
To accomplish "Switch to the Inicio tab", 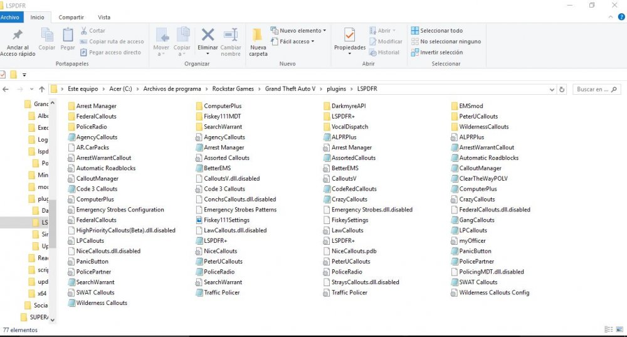I will click(x=37, y=17).
